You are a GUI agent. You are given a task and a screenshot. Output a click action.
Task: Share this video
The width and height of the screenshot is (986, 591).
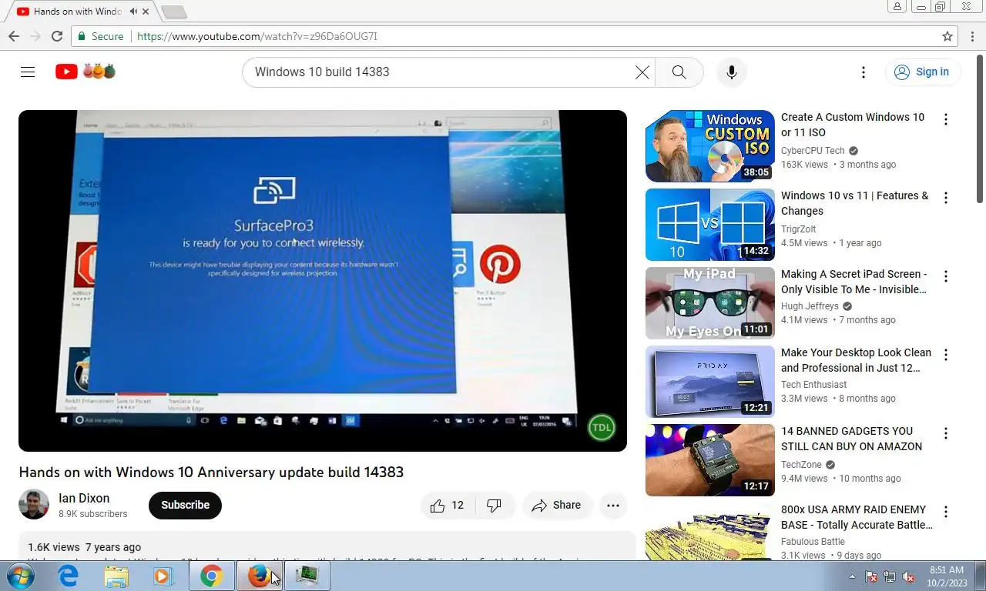556,506
